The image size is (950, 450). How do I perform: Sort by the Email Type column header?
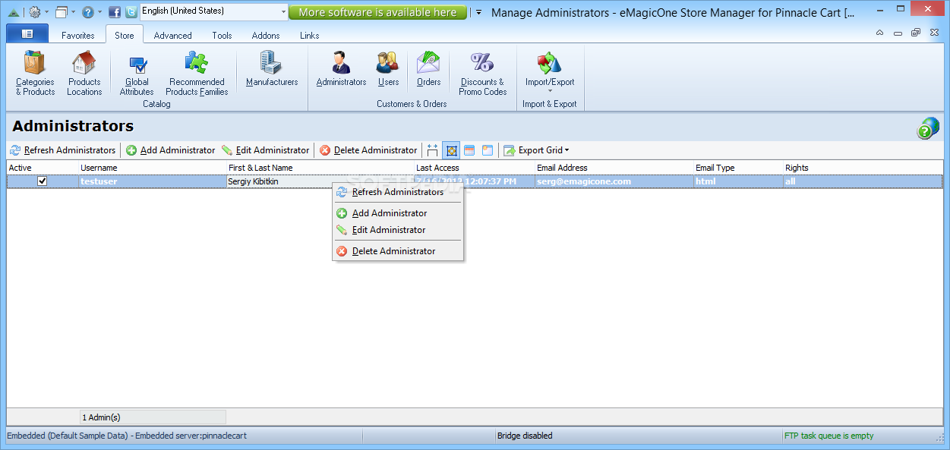(739, 168)
